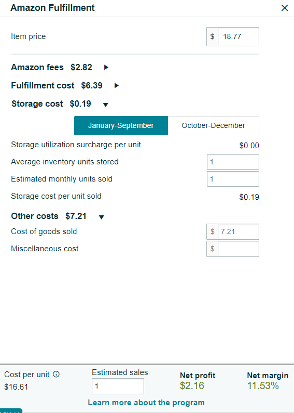Click the Item price input field
The image size is (294, 413).
point(239,36)
